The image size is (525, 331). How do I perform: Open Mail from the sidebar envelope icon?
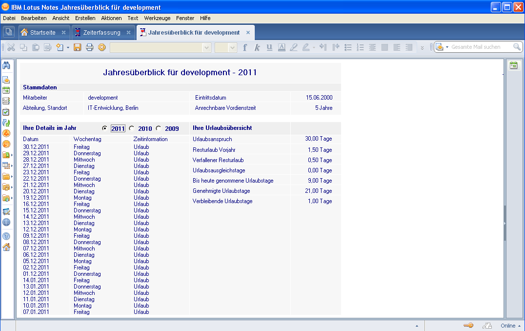[x=6, y=80]
